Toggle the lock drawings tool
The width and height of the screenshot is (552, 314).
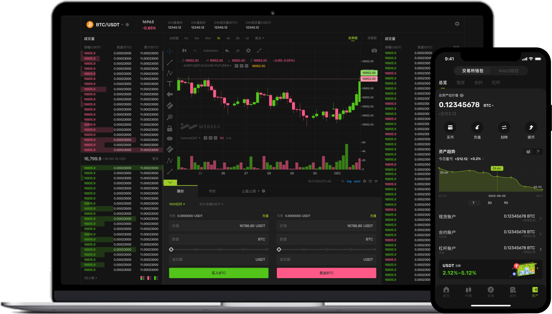point(170,129)
